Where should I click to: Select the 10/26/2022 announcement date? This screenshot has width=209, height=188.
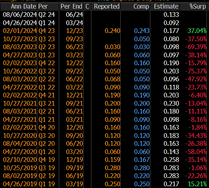tap(20, 71)
